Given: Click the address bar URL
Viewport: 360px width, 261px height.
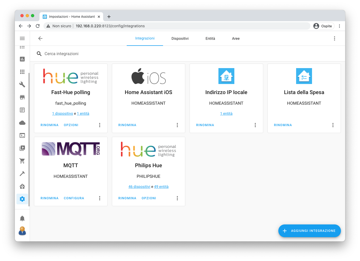Looking at the screenshot, I should click(x=110, y=26).
